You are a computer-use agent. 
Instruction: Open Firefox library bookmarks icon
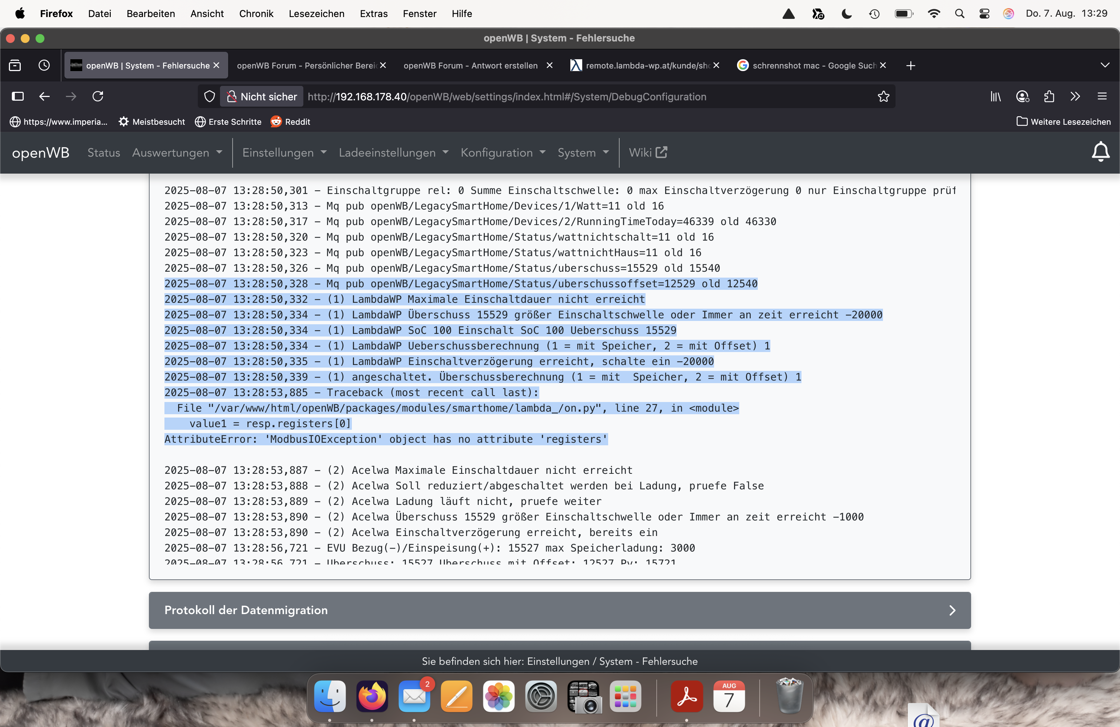point(995,96)
